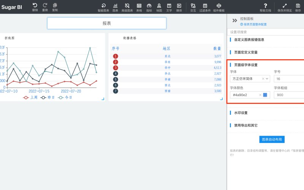304x190 pixels.
Task: Open the filter condition (过滤条件) menu
Action: coord(205,8)
